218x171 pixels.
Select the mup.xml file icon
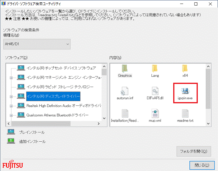155,113
